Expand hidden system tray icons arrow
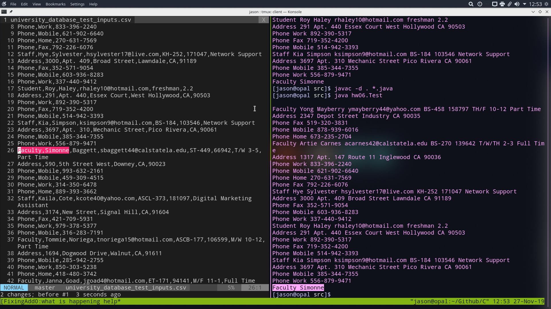The height and width of the screenshot is (309, 551). (524, 4)
